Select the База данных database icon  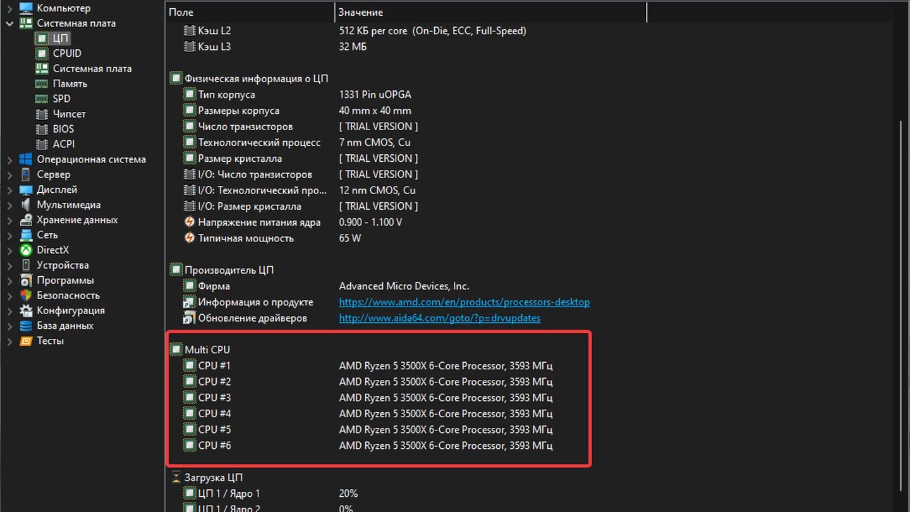coord(26,326)
